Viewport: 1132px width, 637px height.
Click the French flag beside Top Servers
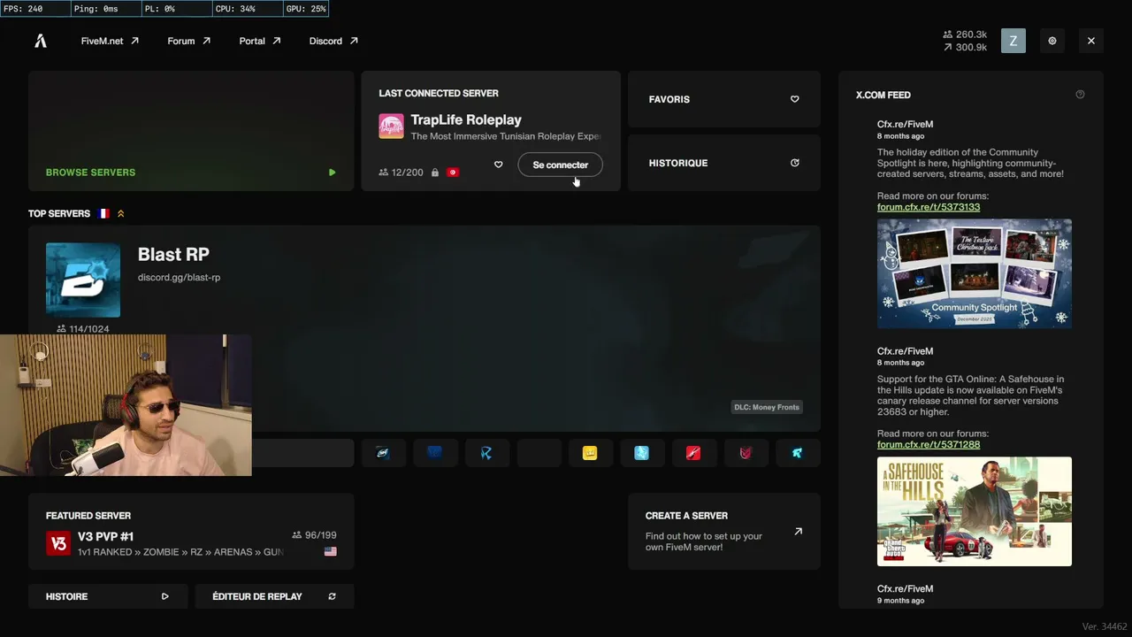(103, 213)
